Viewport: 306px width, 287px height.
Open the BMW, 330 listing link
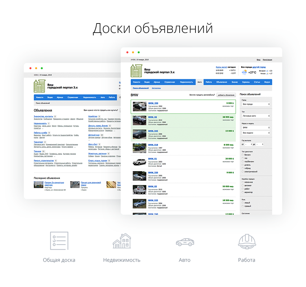coord(153,103)
